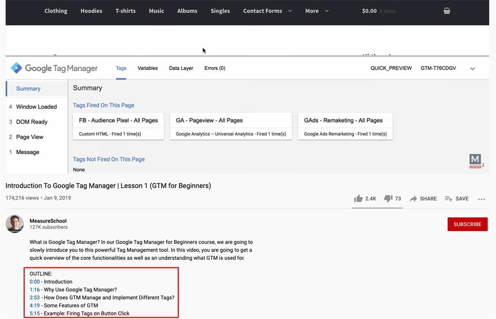Select Summary in the event list

37,89
